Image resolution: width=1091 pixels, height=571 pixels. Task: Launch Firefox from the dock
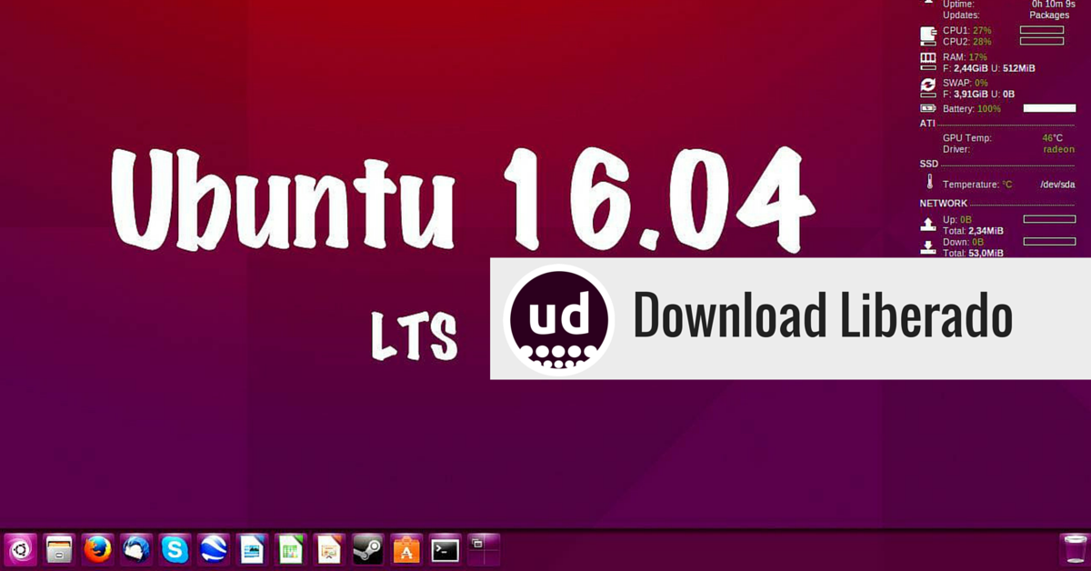point(97,550)
